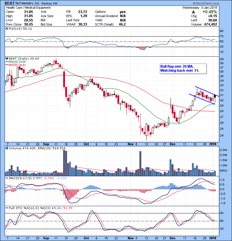Click the SCTR (Small) value 46.2
The image size is (232, 241).
click(122, 24)
